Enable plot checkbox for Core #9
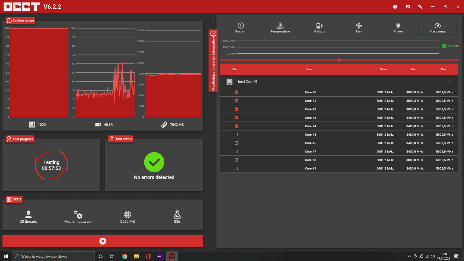Image resolution: width=464 pixels, height=261 pixels. click(x=236, y=168)
